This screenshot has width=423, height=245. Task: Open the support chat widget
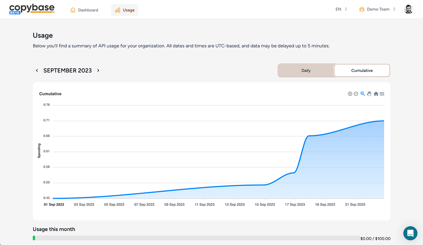410,233
